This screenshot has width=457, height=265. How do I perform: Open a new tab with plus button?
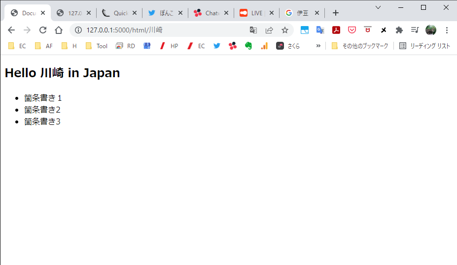(336, 13)
